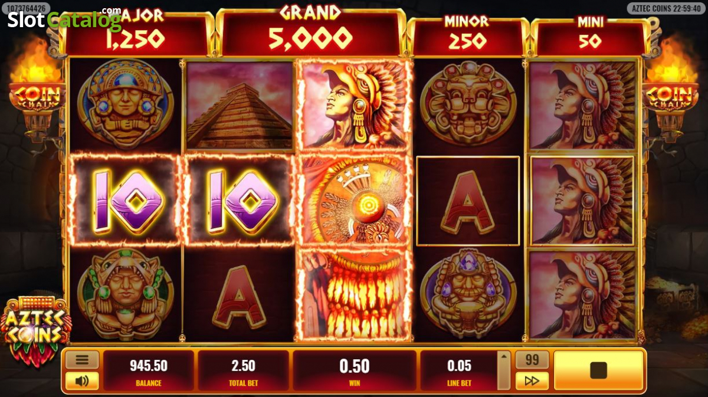Click the left Coin Chain torch emblem
The image size is (708, 397).
point(37,97)
